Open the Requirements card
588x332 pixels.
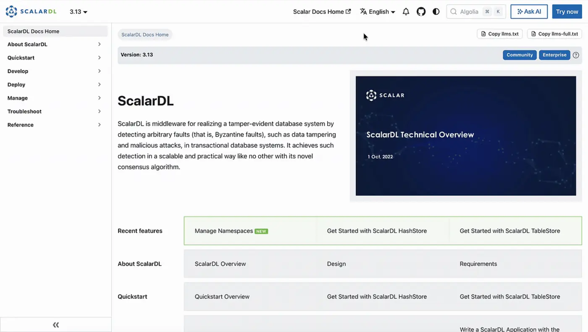[515, 264]
